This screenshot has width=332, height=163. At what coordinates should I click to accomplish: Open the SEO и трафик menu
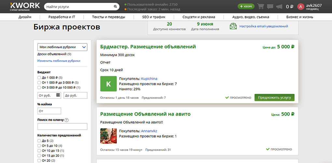click(154, 17)
